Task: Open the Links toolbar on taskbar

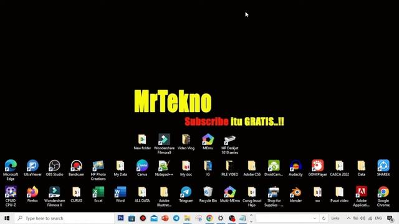Action: [335, 218]
